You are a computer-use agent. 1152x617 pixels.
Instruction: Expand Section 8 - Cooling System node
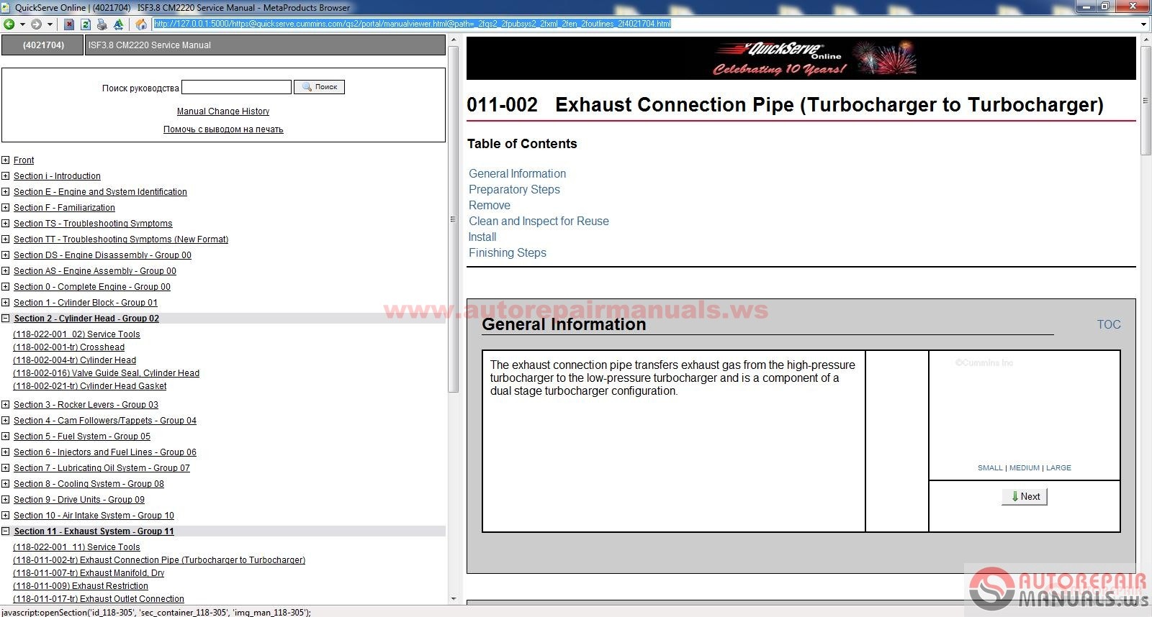[x=6, y=484]
